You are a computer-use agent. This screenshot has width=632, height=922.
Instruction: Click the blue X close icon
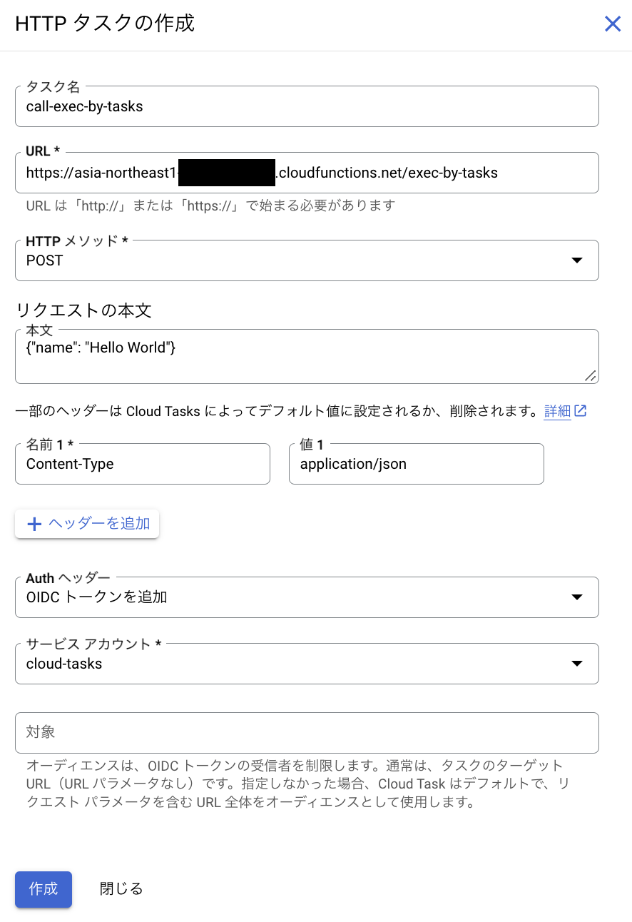(x=612, y=24)
